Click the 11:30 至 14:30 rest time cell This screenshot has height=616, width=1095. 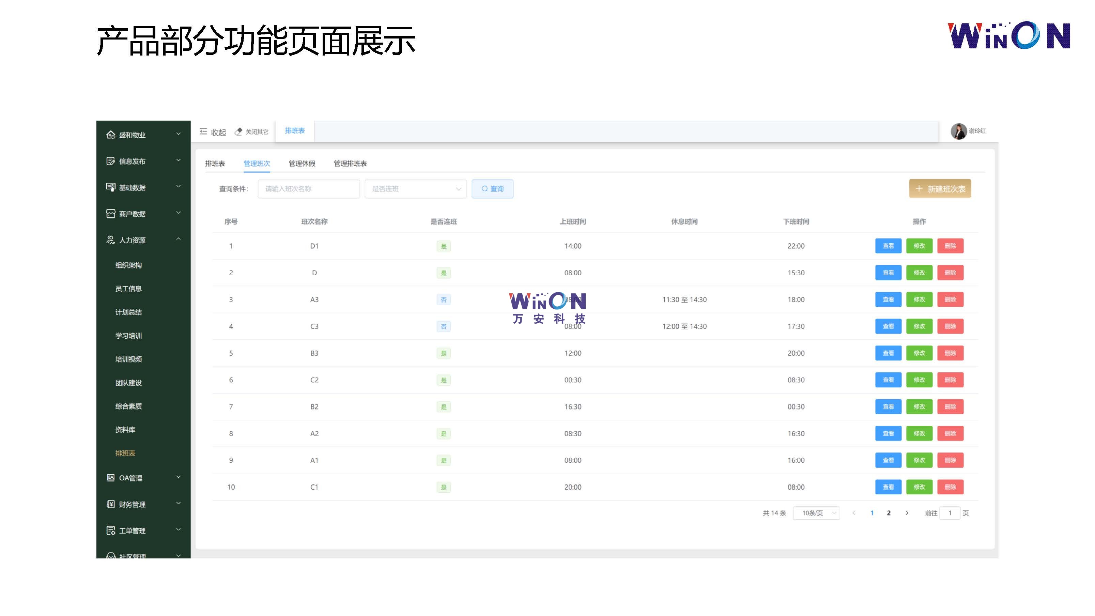coord(684,300)
